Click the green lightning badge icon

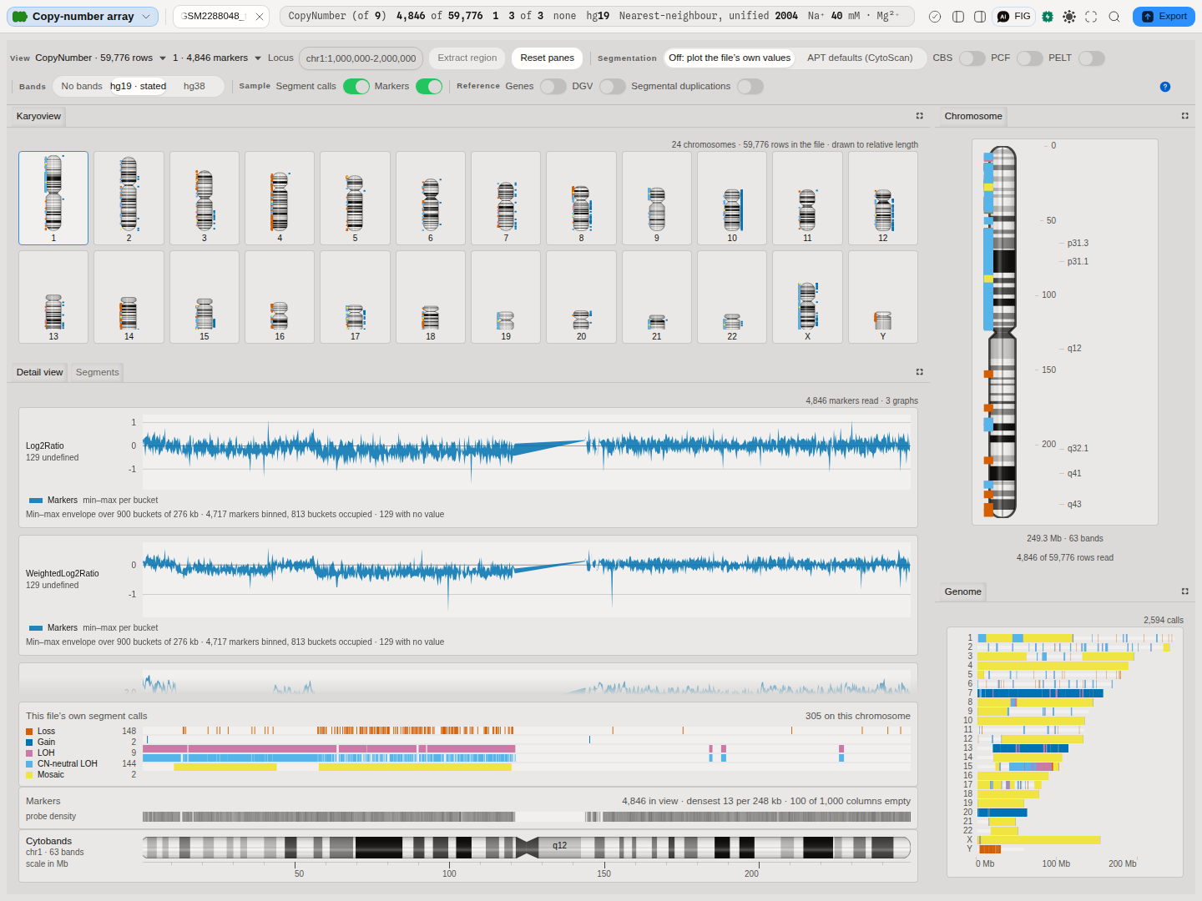pos(1048,17)
